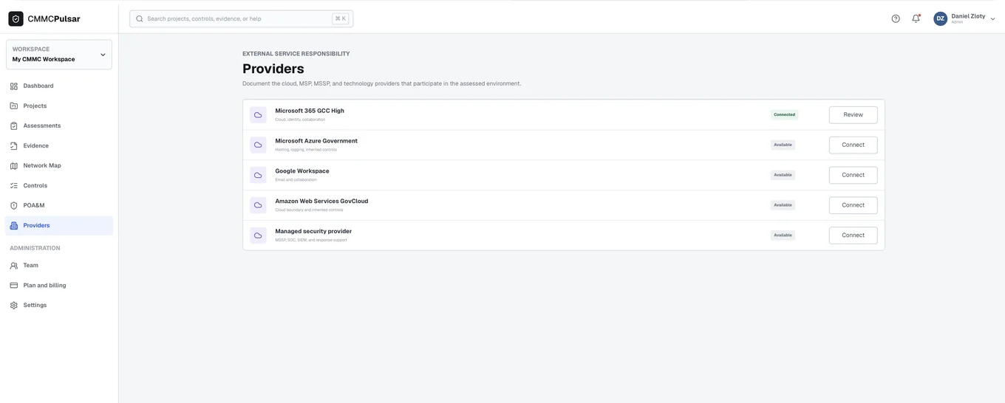Click Available badge for Google Workspace
Screen dimensions: 1005x403
pyautogui.click(x=783, y=176)
